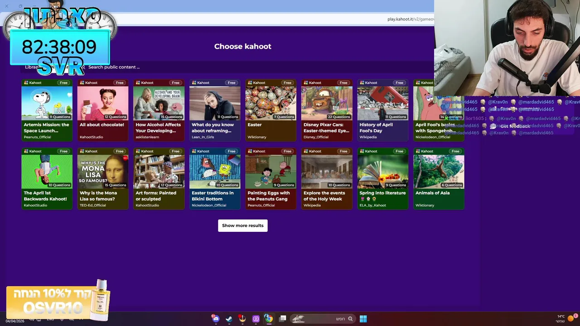Click the author name TED-Ed_Official
Image resolution: width=580 pixels, height=326 pixels.
pyautogui.click(x=93, y=206)
